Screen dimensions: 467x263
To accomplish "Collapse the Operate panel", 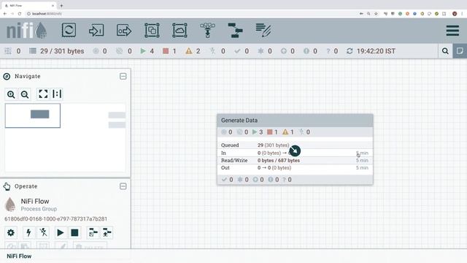I will pyautogui.click(x=123, y=186).
